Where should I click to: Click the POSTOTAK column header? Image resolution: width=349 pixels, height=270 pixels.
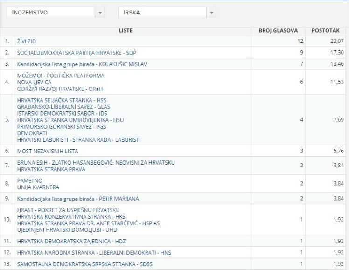click(x=325, y=31)
